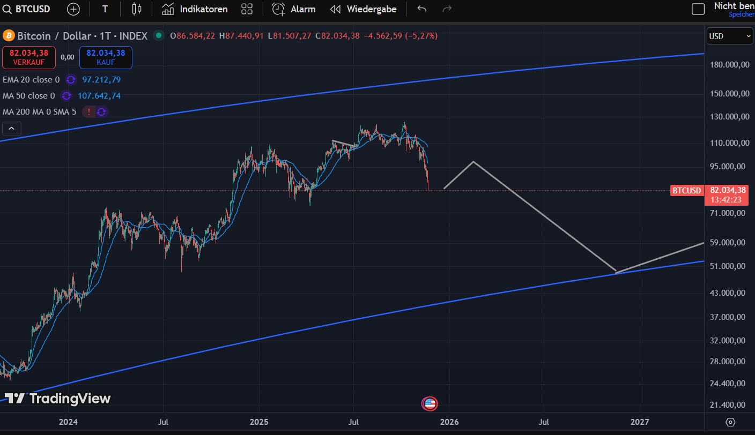This screenshot has height=435, width=755.
Task: Open the candlestick chart type selector
Action: coord(136,9)
